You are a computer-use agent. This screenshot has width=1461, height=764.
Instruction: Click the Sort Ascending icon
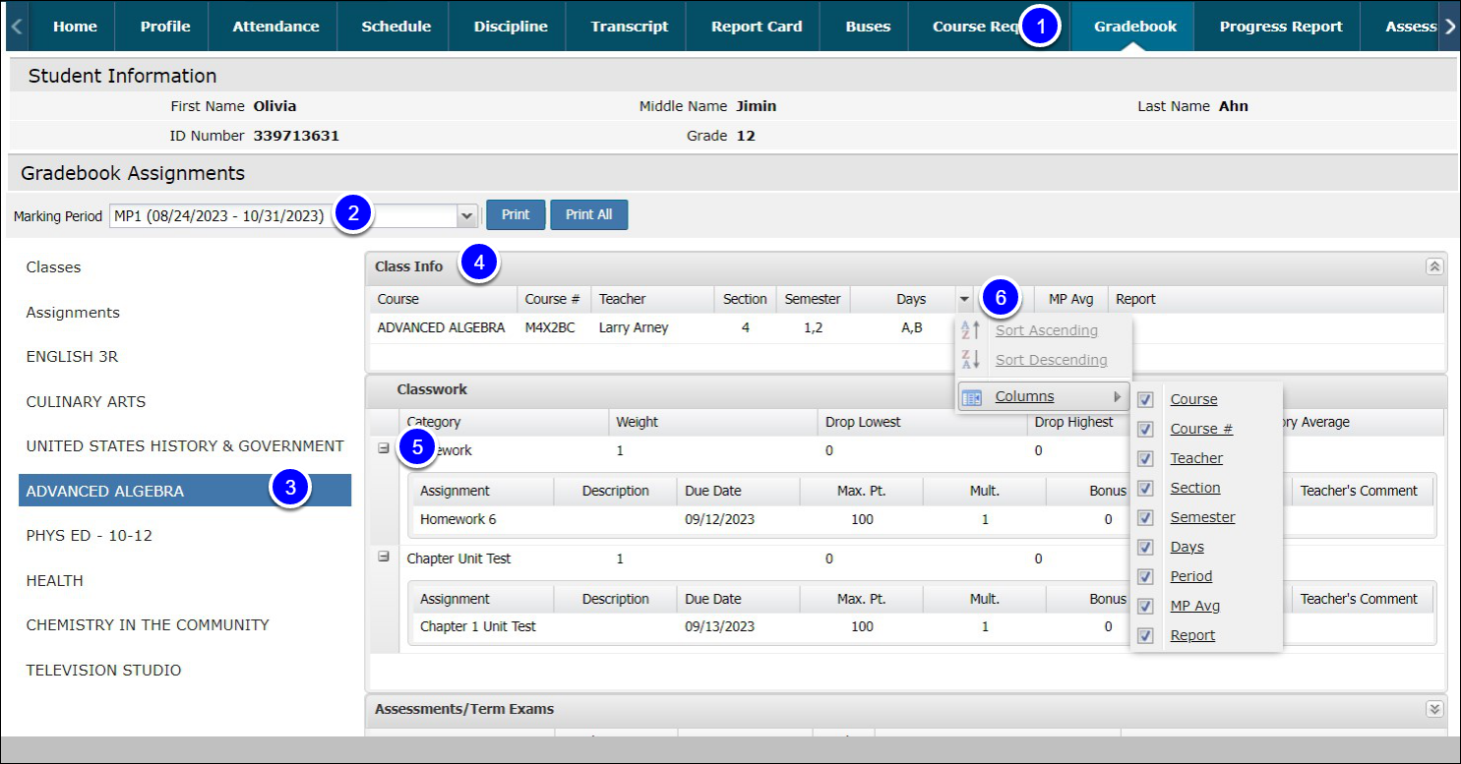click(x=970, y=330)
